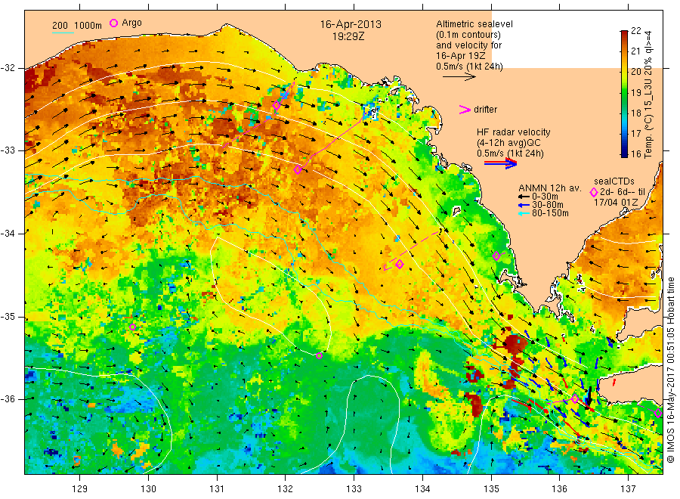Click the magenta sealCTDs diamond legend symbol

coord(594,192)
